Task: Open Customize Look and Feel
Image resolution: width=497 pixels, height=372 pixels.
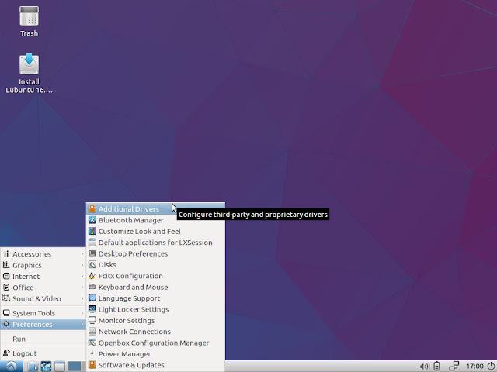Action: click(x=155, y=231)
